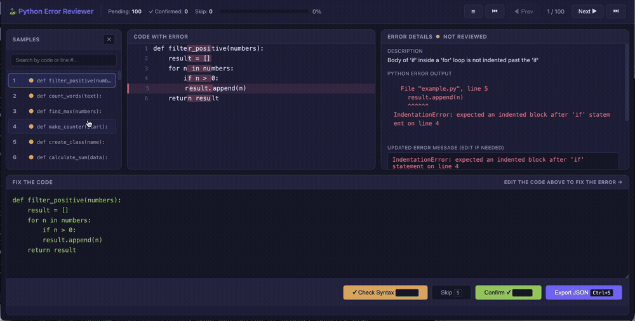
Task: Select sample 2 def count_words(text)
Action: pos(62,96)
